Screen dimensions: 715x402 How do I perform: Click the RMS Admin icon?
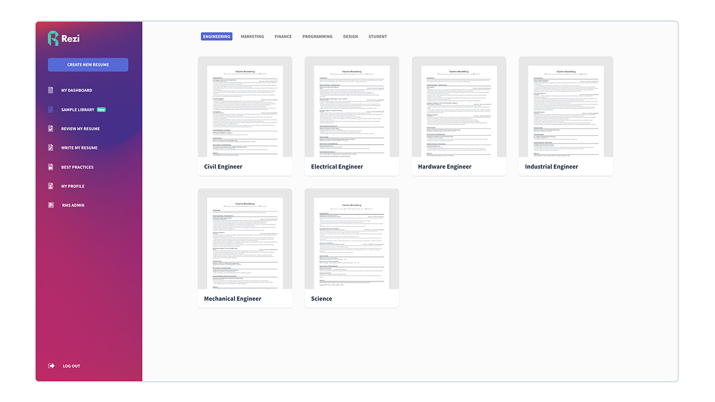point(50,205)
